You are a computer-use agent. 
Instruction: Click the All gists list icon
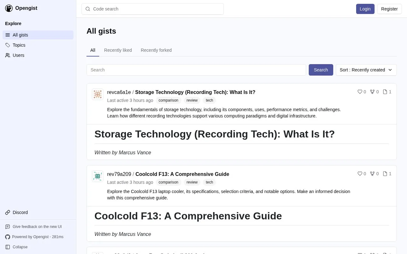8,35
